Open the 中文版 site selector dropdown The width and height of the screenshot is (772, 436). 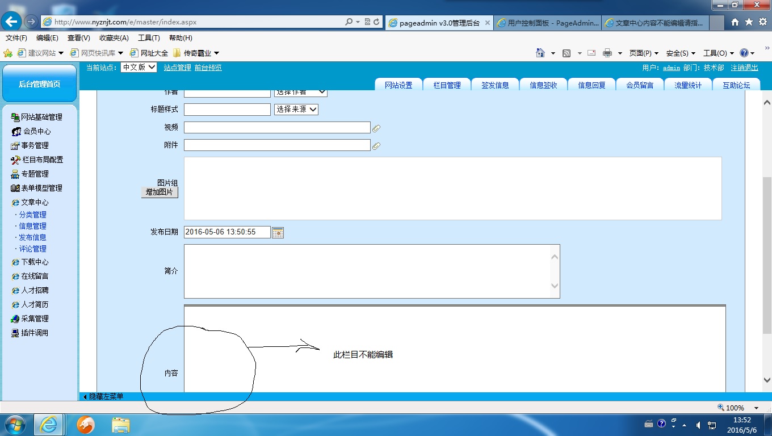[x=139, y=67]
